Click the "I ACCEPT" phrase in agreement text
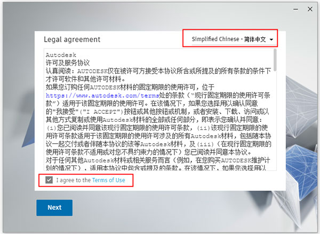 pos(101,112)
